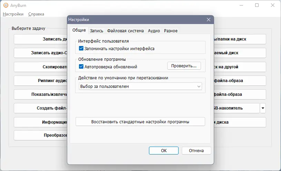Close the AnyBurn main window

tap(273, 5)
